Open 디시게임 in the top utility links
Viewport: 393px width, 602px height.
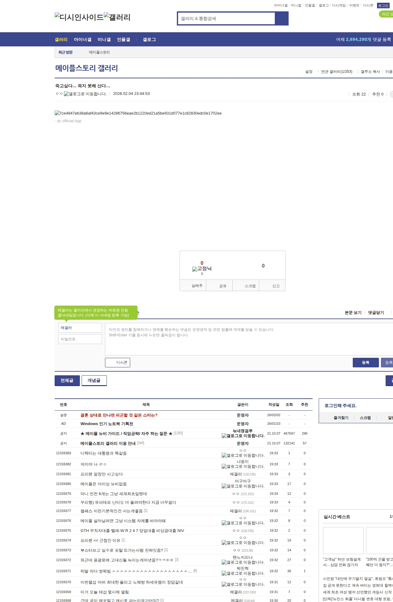[339, 6]
